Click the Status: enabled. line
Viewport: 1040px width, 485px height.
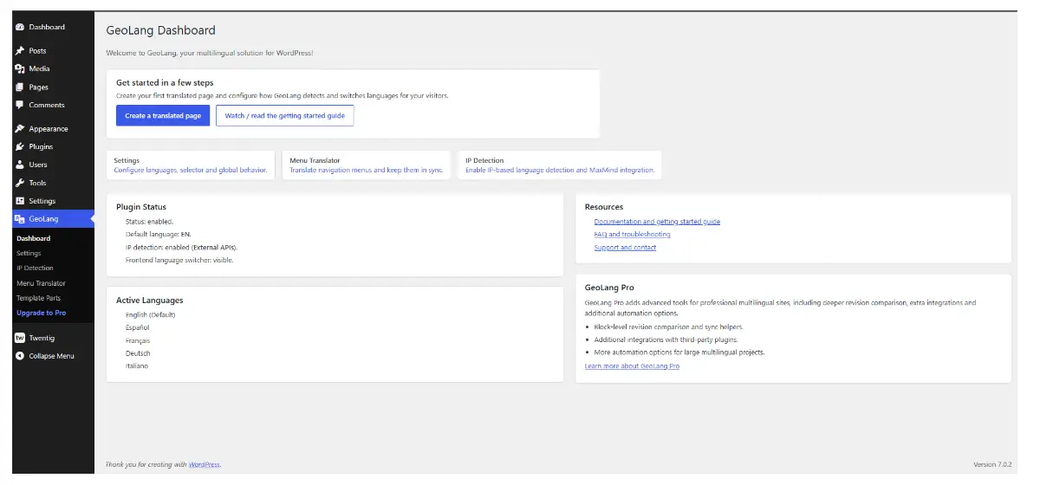click(x=149, y=222)
